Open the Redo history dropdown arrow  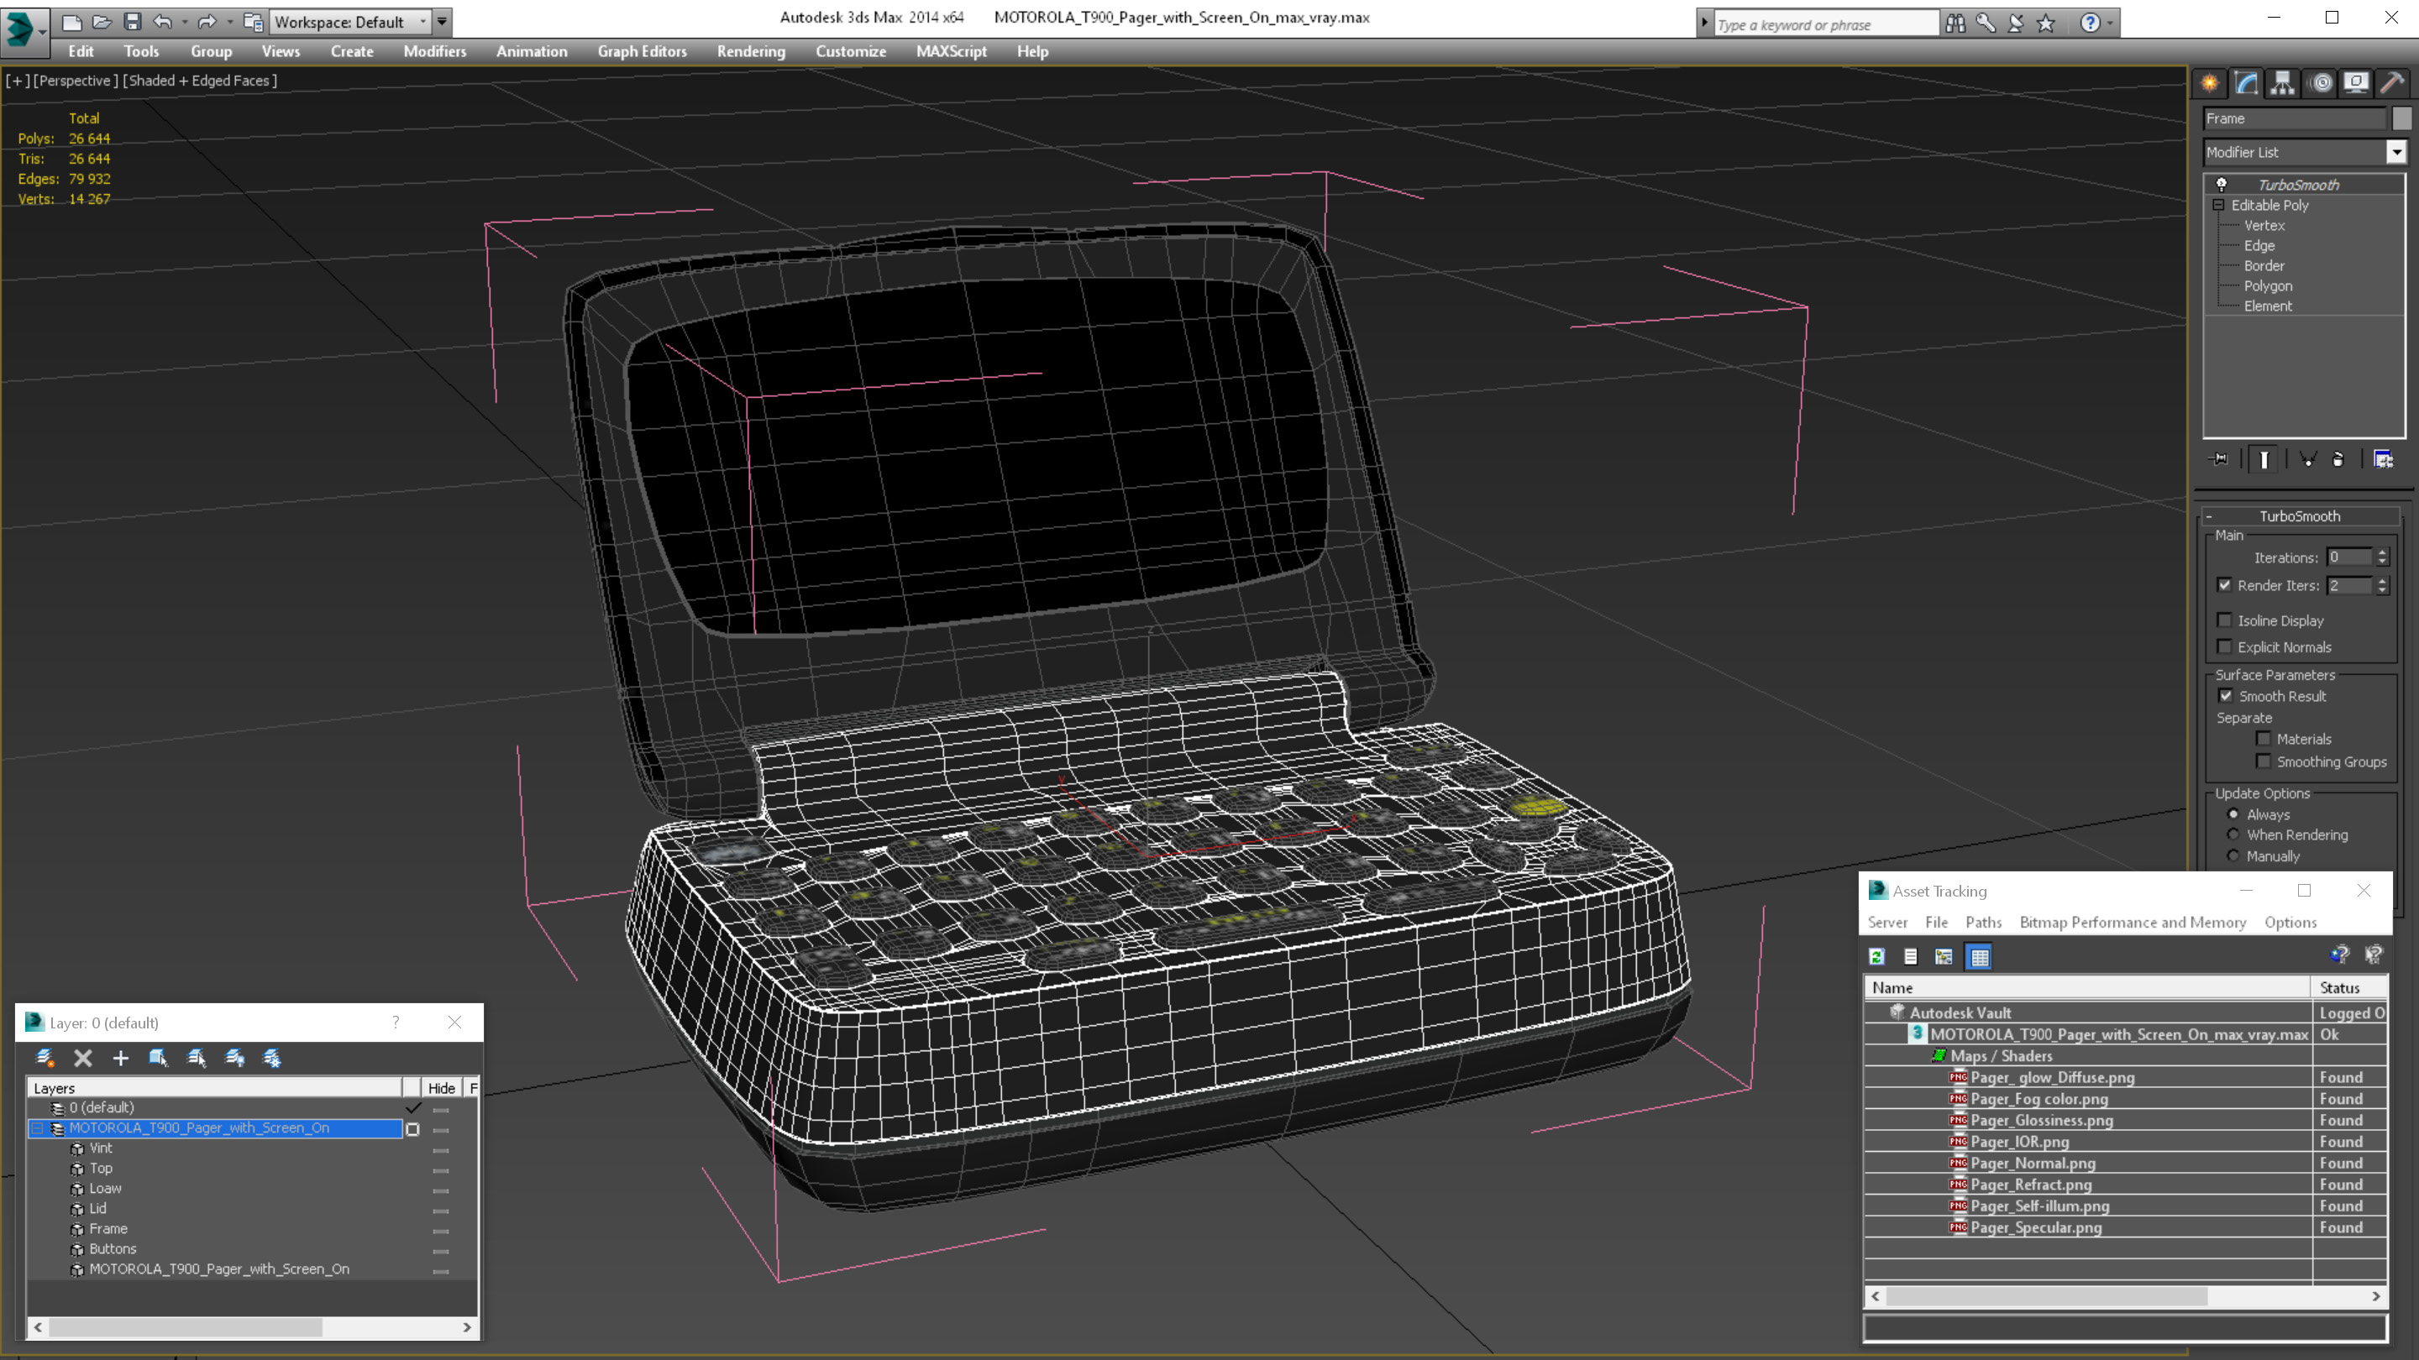pyautogui.click(x=230, y=22)
